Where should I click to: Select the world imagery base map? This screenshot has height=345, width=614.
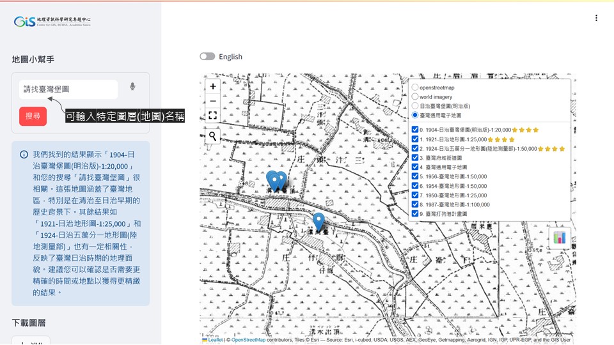416,96
